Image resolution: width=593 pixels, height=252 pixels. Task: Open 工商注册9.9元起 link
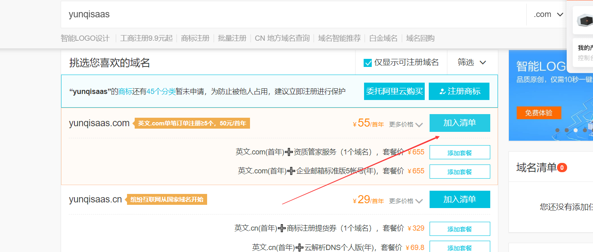(x=146, y=38)
